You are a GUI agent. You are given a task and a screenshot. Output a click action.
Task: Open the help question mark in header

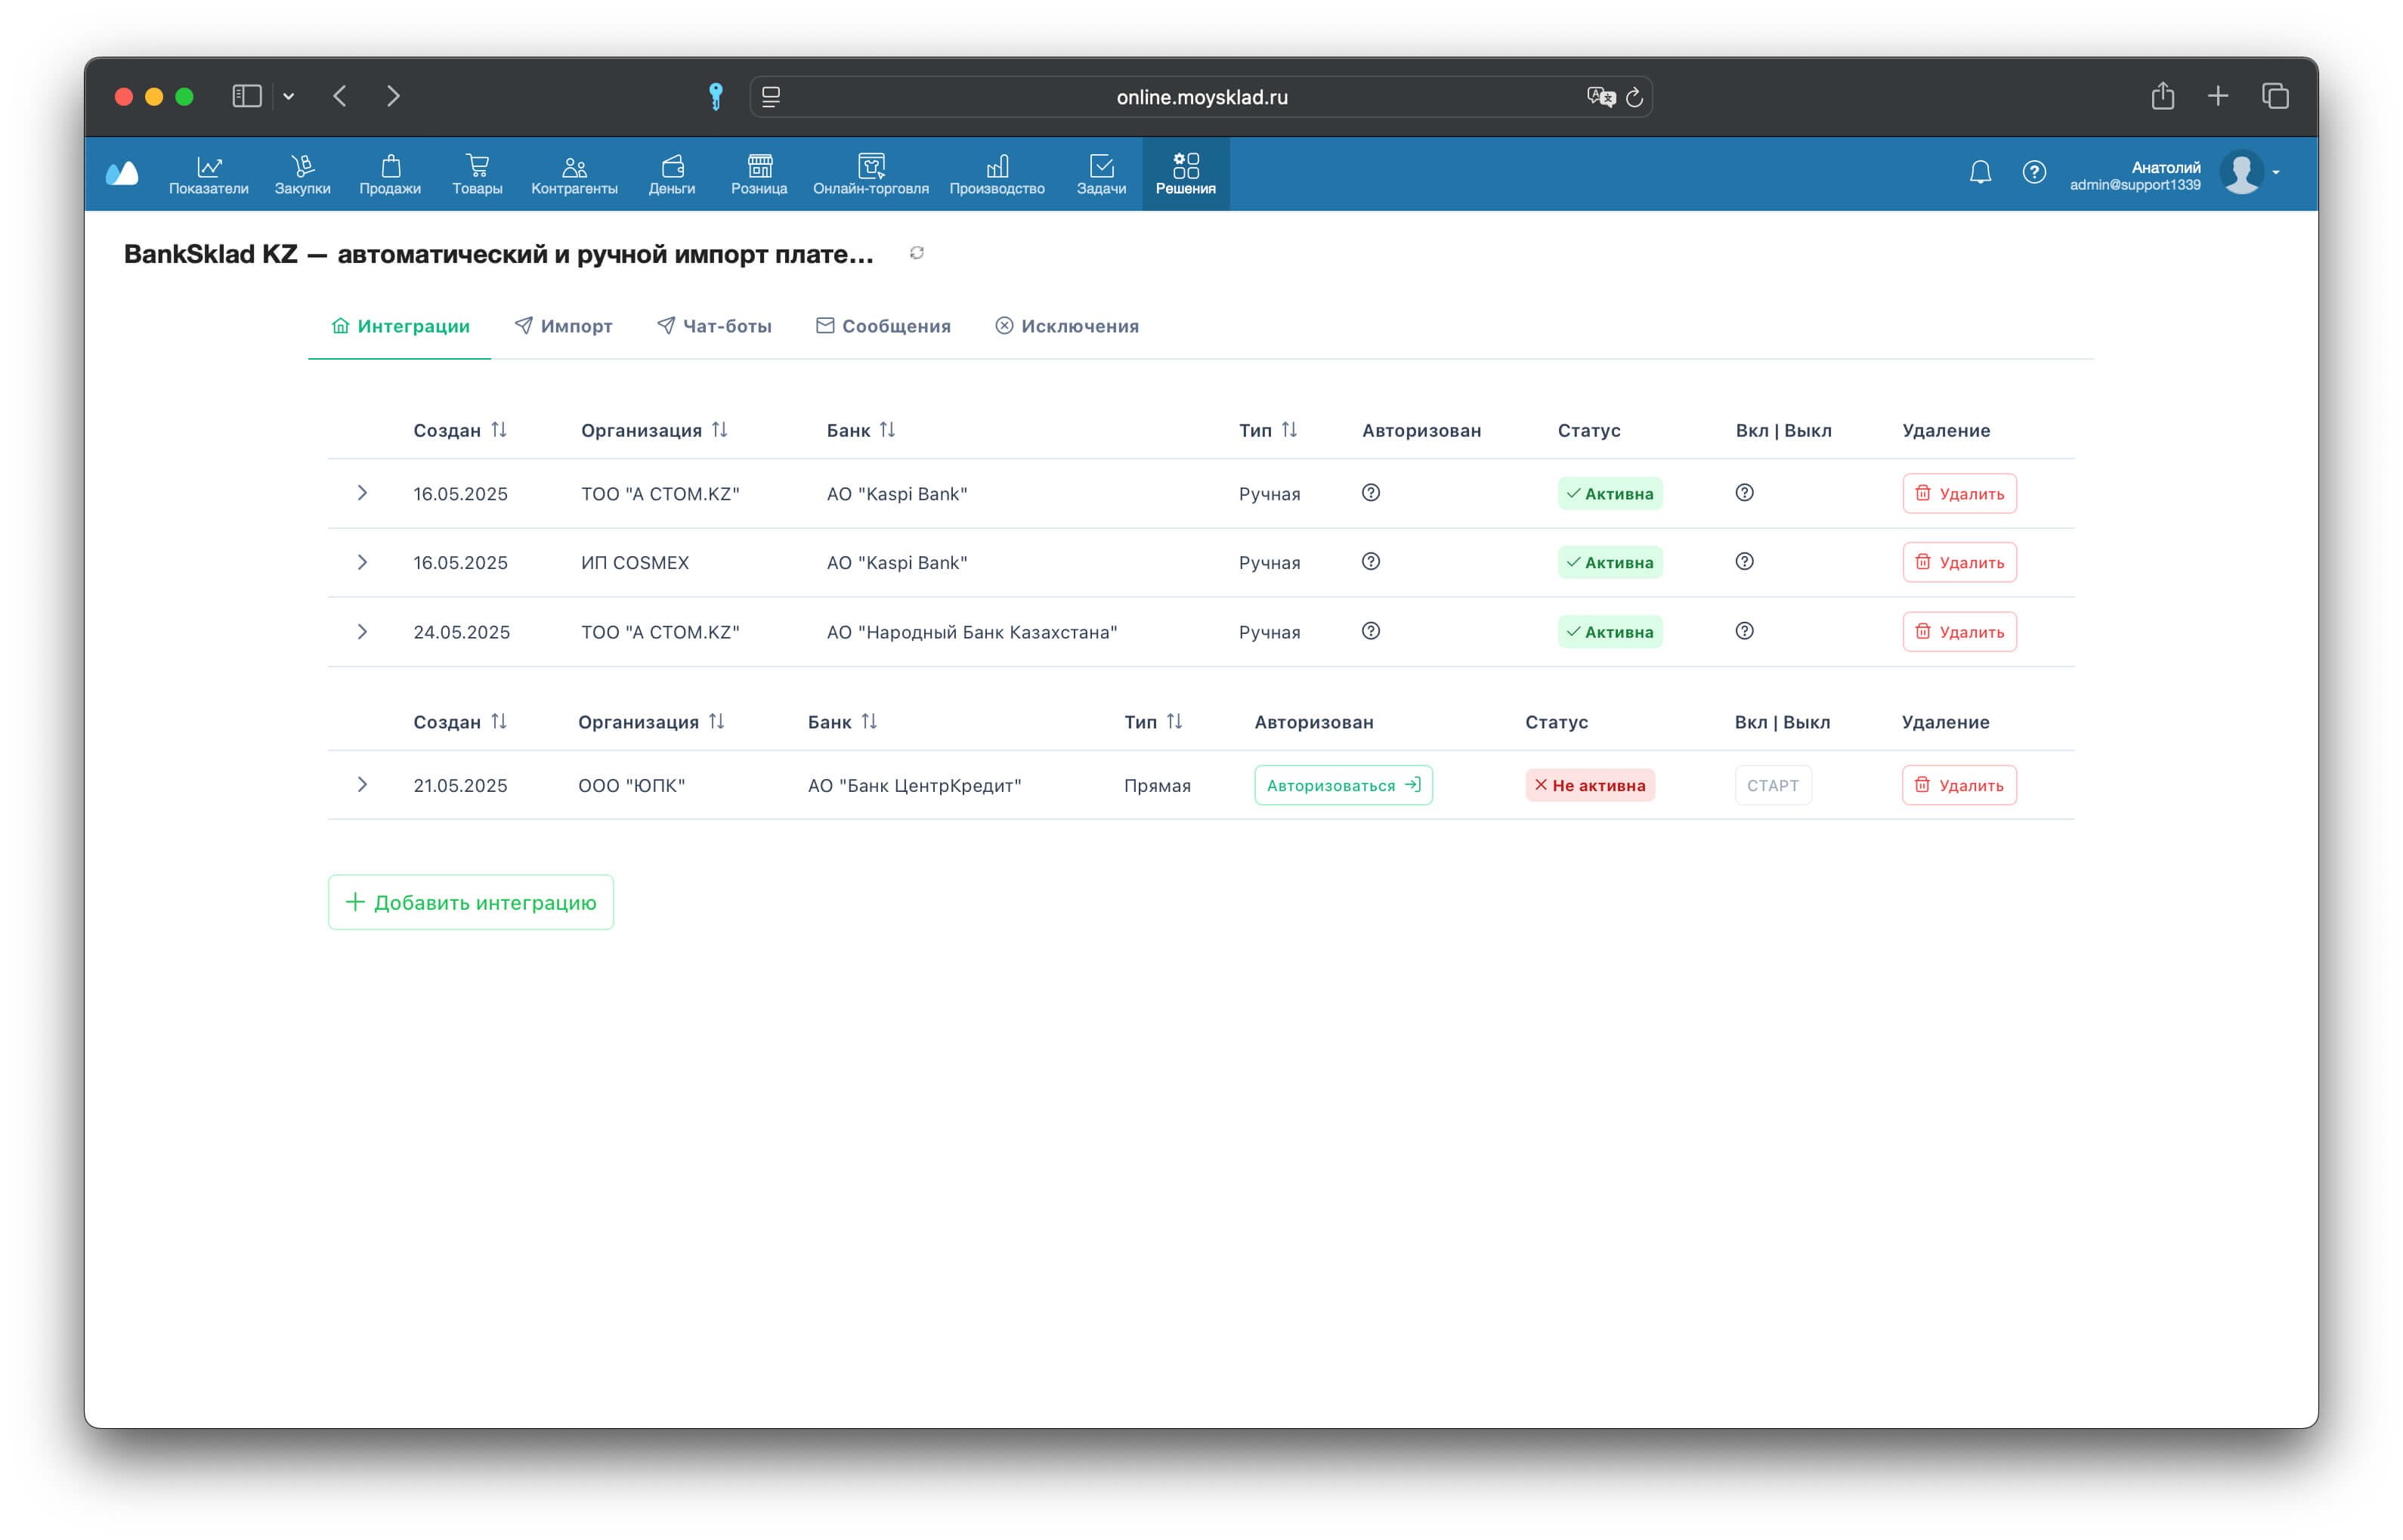[x=2034, y=172]
